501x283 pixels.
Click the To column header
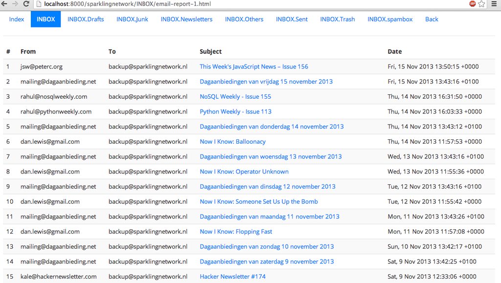(112, 52)
